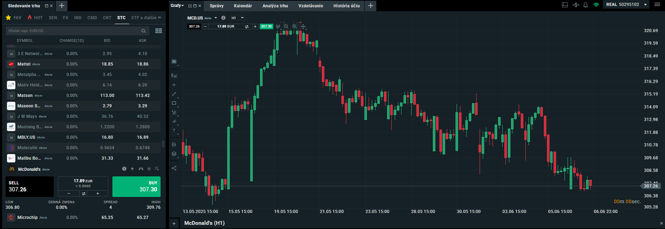Click the symbol search field
This screenshot has height=229, width=665.
pos(73,31)
